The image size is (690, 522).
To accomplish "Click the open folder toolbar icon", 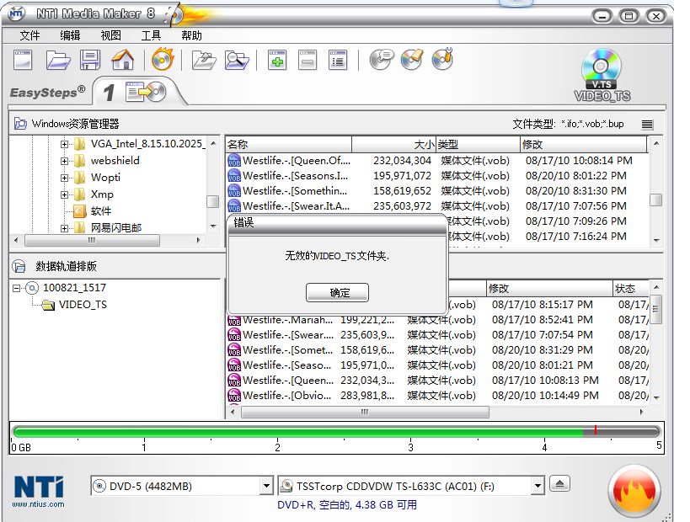I will pos(57,60).
